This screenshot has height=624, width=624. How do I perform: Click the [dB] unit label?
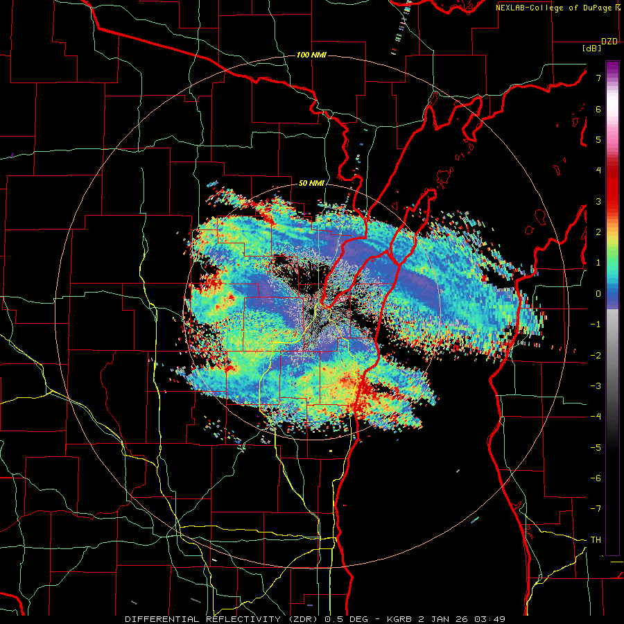592,49
